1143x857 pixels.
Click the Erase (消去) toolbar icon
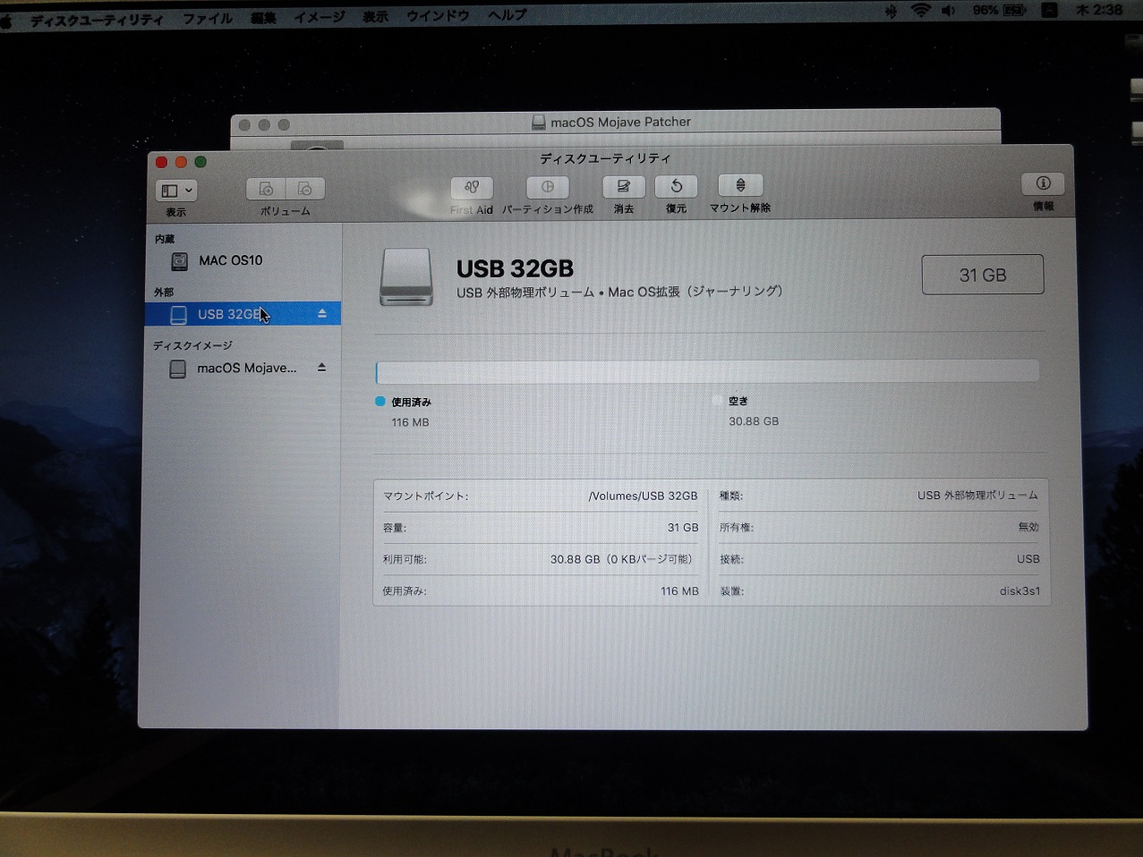tap(624, 186)
